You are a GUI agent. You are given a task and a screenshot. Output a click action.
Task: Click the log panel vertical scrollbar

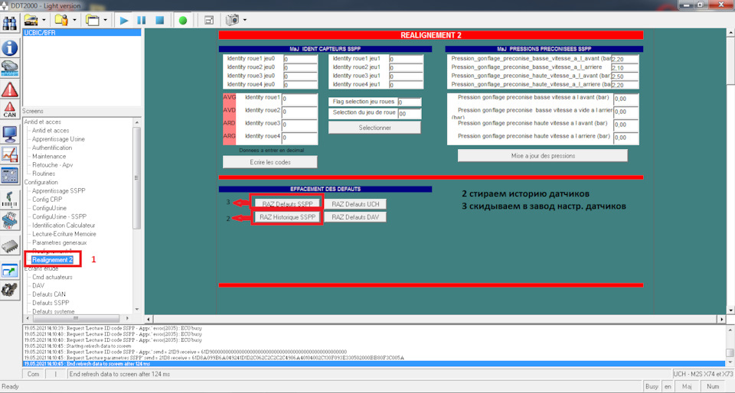click(730, 346)
